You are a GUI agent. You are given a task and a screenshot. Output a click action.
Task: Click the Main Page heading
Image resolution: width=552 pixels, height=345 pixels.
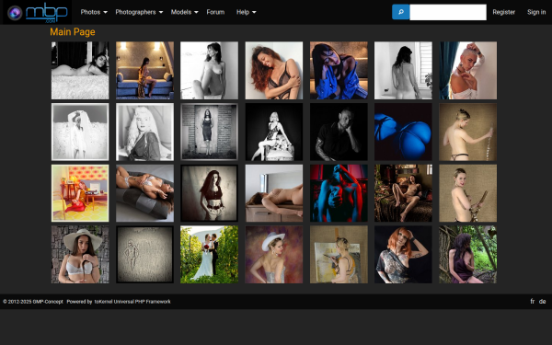73,32
